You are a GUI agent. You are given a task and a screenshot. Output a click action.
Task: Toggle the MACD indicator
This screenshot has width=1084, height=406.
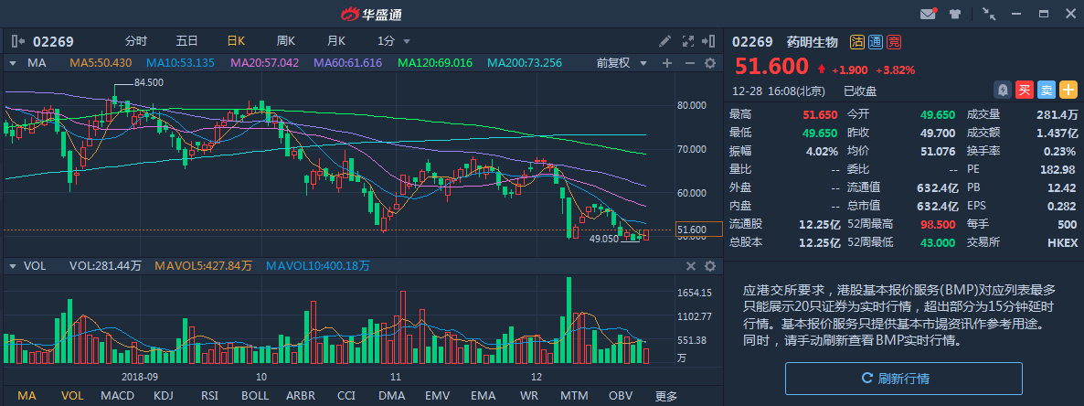117,396
